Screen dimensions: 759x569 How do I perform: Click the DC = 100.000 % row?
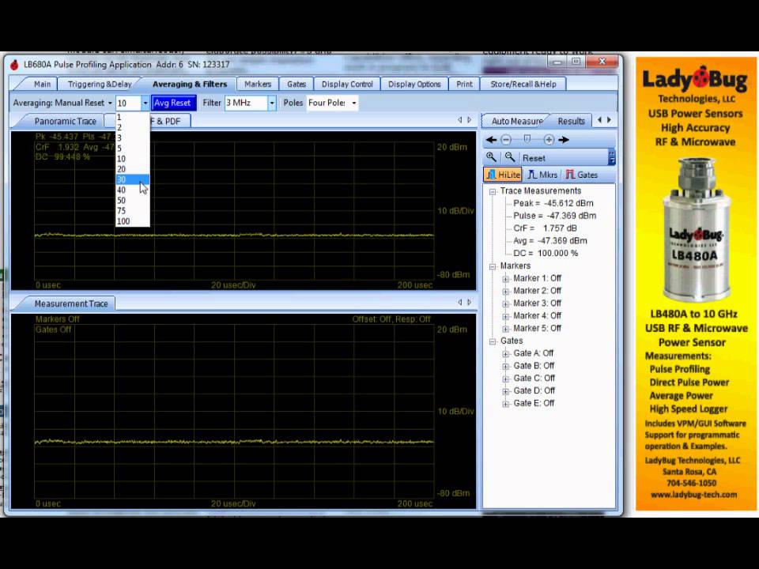click(x=546, y=253)
